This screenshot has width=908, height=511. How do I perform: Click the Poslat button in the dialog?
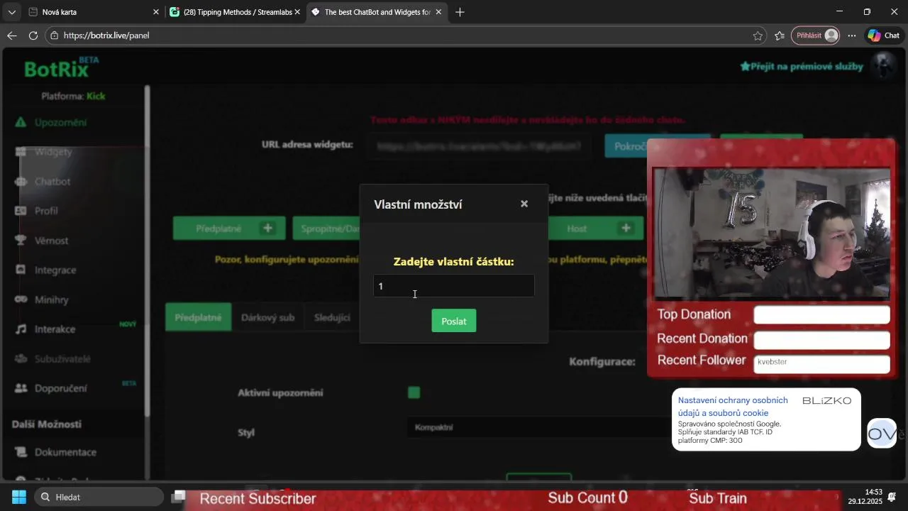tap(454, 321)
